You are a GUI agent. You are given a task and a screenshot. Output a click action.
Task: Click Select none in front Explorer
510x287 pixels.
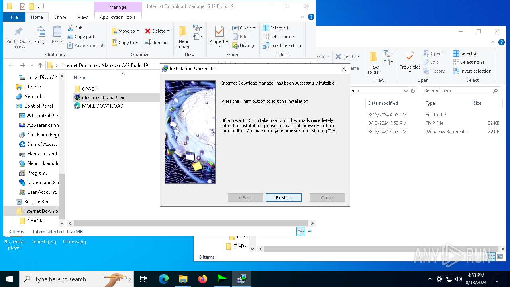click(x=278, y=37)
